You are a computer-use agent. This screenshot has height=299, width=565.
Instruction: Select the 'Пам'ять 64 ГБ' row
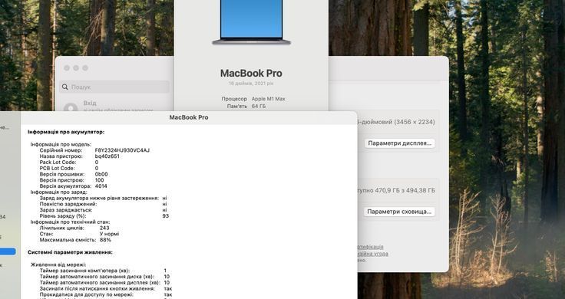click(x=246, y=106)
